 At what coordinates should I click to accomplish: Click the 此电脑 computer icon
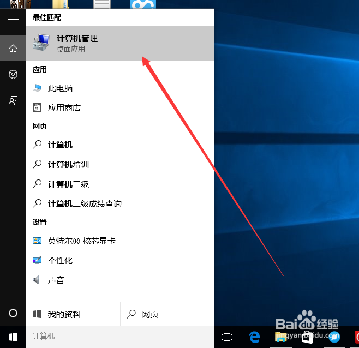(37, 88)
